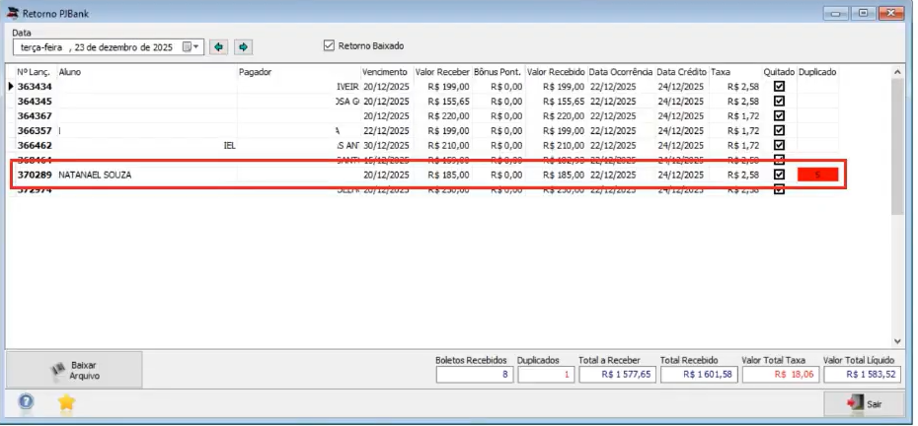
Task: Click the Sair exit button
Action: (866, 403)
